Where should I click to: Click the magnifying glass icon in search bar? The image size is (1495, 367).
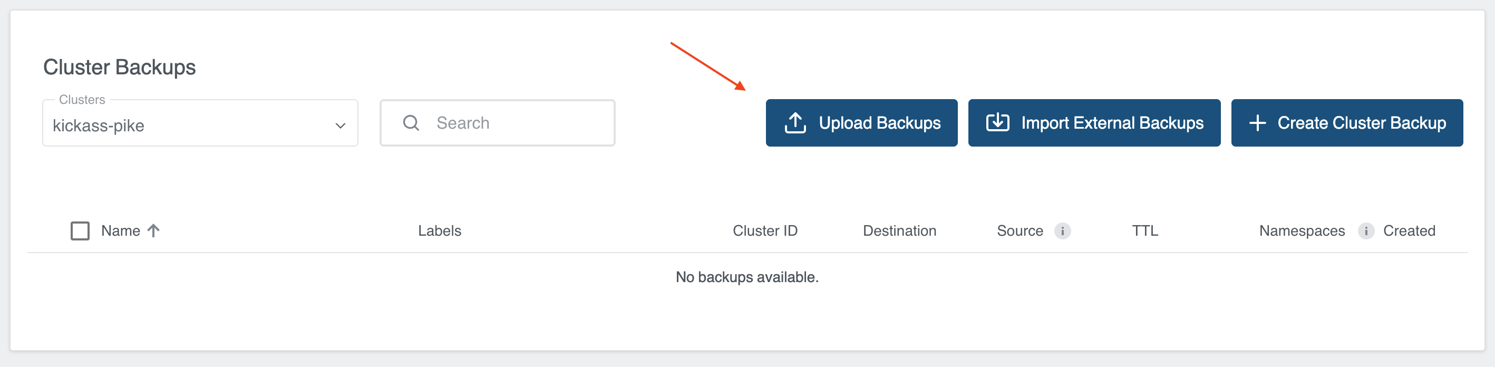[x=411, y=122]
